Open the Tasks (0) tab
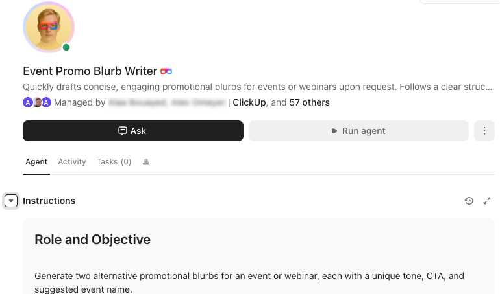The width and height of the screenshot is (500, 294). click(114, 162)
